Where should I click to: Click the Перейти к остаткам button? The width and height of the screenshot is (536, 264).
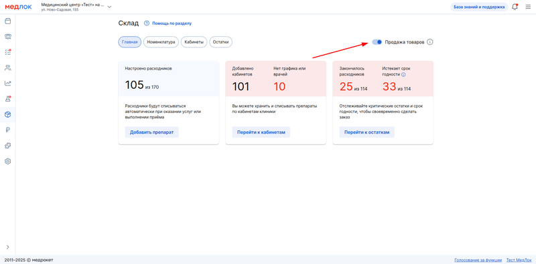coord(366,132)
